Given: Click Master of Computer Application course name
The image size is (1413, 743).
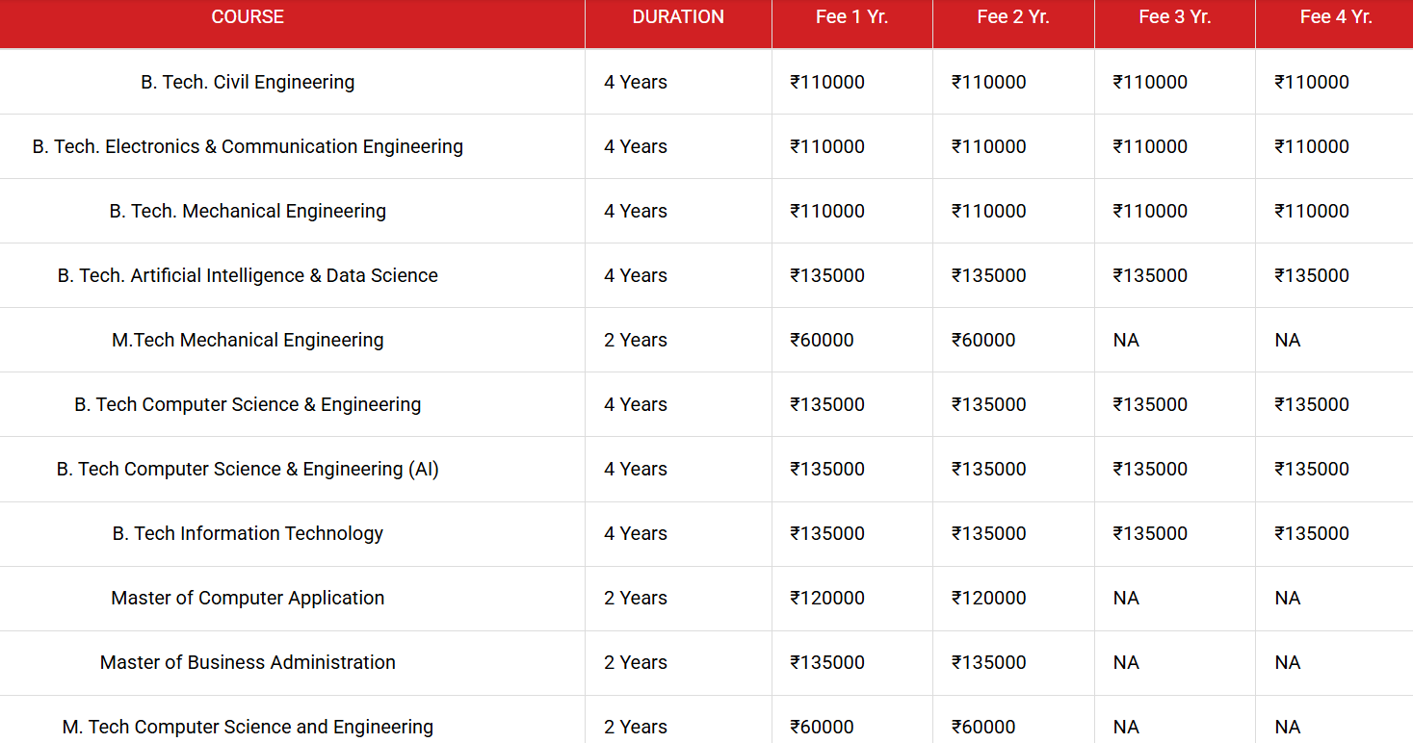Looking at the screenshot, I should (248, 599).
